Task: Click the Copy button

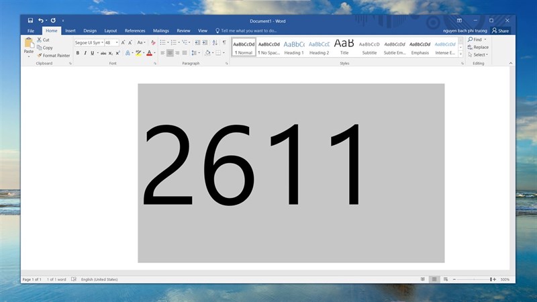Action: tap(45, 48)
